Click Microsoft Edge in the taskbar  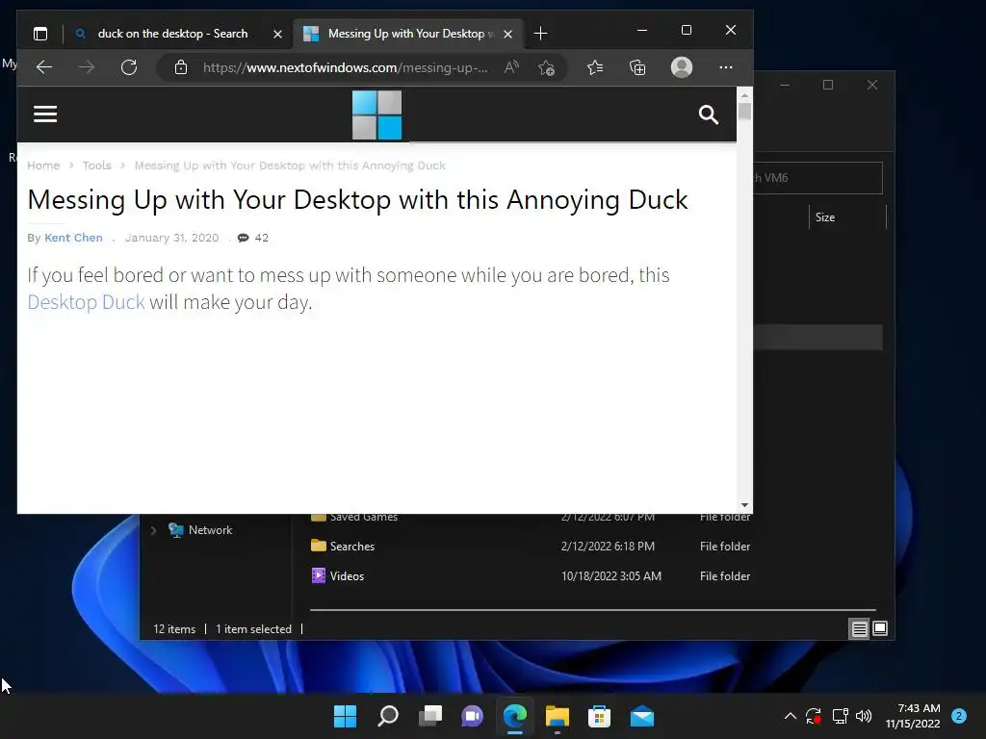515,716
